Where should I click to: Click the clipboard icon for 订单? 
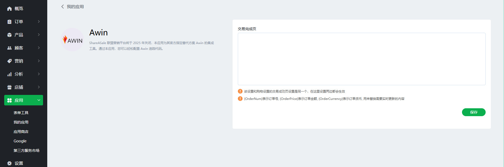(9, 22)
